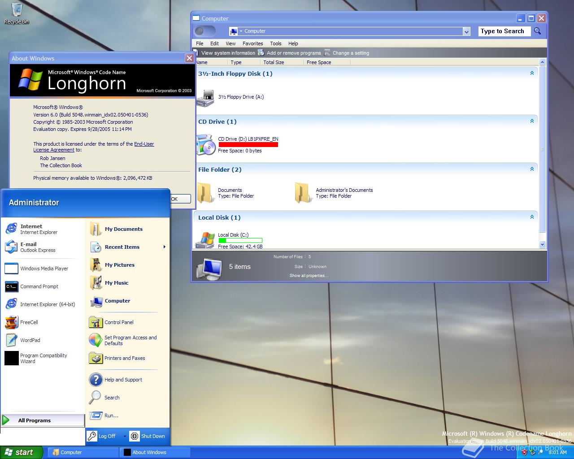Collapse the CD Drive group
Image resolution: width=574 pixels, height=459 pixels.
click(x=532, y=121)
